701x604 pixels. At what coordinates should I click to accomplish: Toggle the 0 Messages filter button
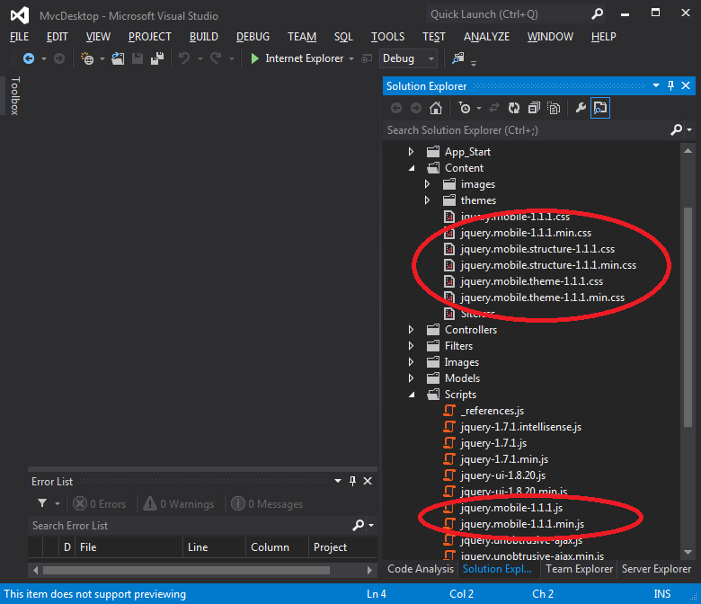(267, 504)
